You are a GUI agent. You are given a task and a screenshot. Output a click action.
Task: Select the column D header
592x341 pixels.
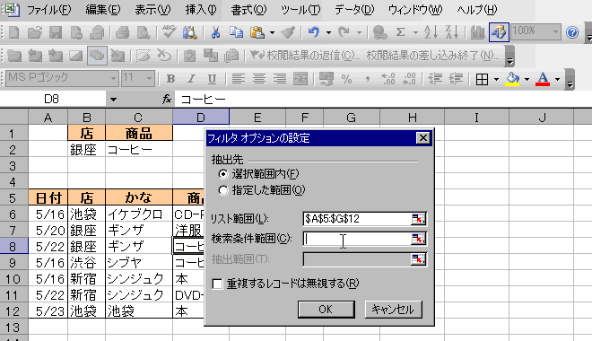click(201, 117)
